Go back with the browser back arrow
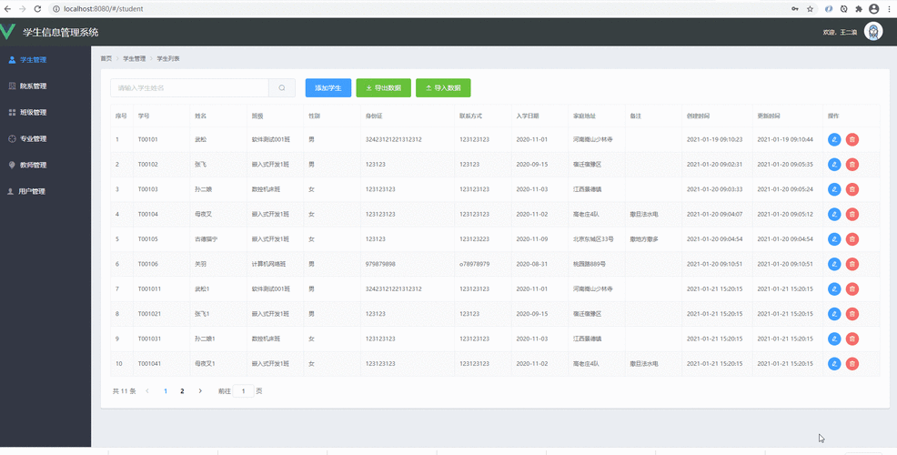 [7, 8]
